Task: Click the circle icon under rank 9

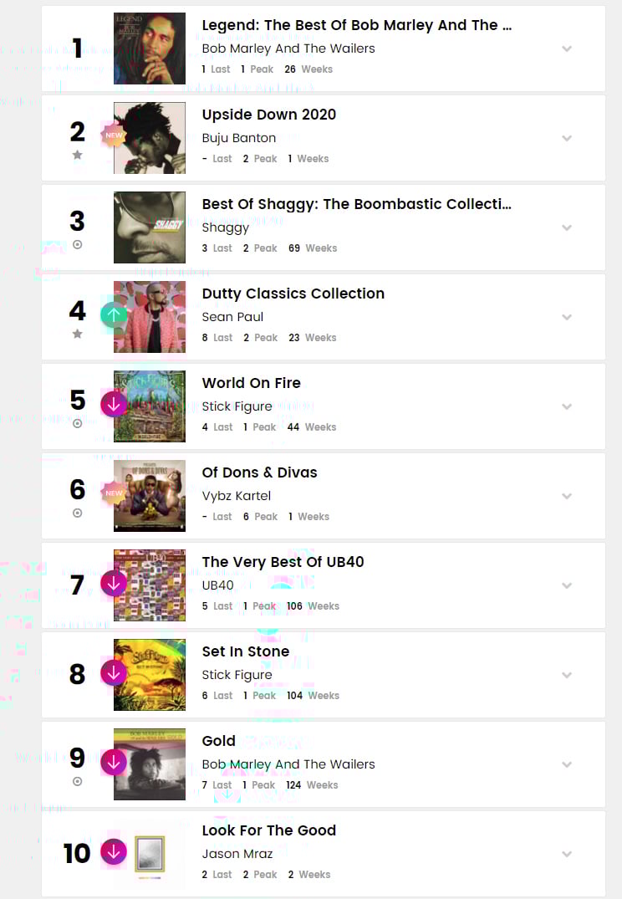Action: pyautogui.click(x=78, y=781)
